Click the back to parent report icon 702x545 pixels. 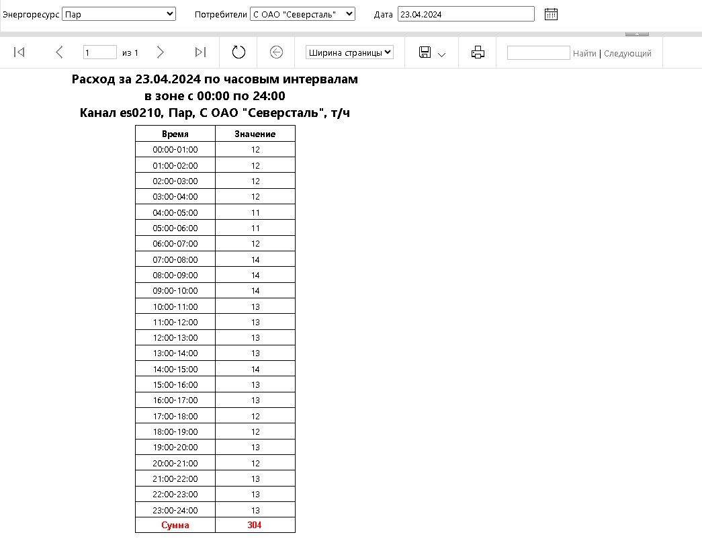pyautogui.click(x=276, y=52)
